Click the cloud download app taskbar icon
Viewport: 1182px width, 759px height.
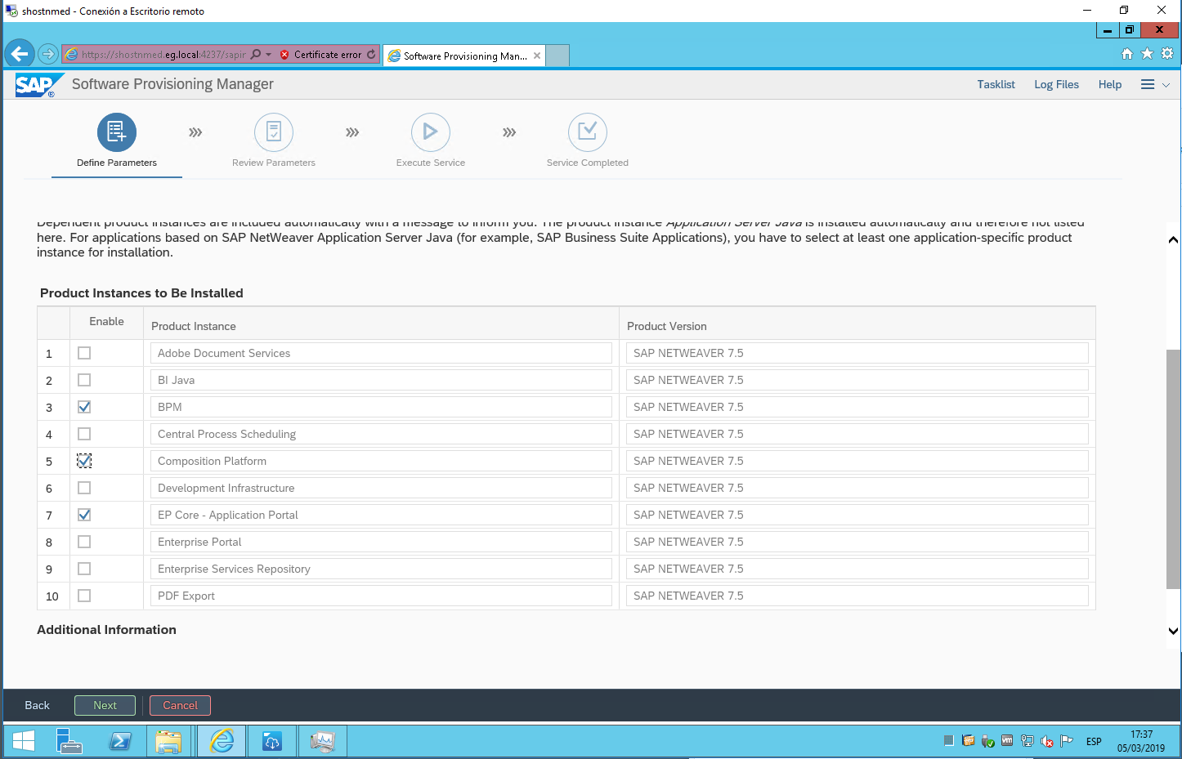coord(271,741)
